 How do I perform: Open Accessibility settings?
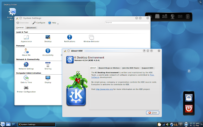(48, 52)
